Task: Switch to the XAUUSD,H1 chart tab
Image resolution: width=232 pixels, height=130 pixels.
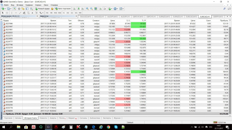Action: click(x=99, y=17)
